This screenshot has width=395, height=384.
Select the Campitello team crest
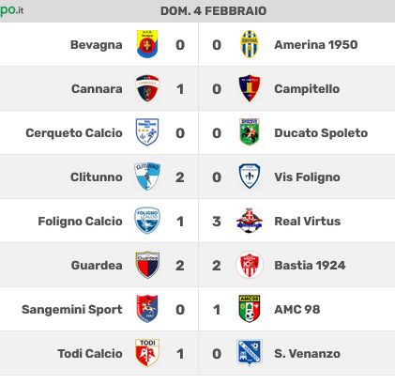point(250,88)
